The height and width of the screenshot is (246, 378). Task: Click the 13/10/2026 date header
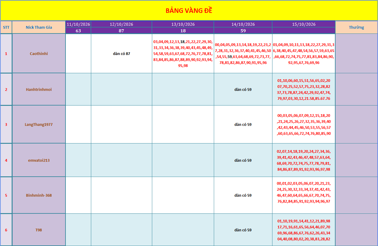[x=183, y=24]
